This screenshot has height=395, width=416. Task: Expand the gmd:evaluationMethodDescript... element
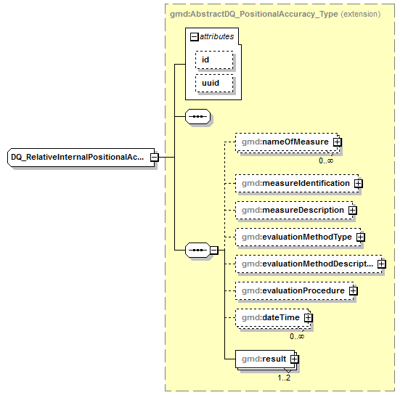pyautogui.click(x=382, y=264)
